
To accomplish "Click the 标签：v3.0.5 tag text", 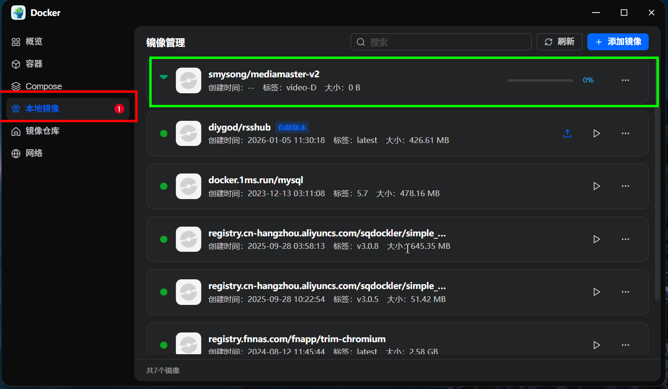I will pos(356,299).
